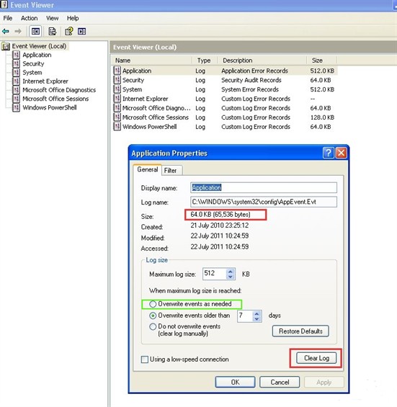Decrease overwrite days with down arrow
Image resolution: width=397 pixels, height=407 pixels.
[257, 319]
